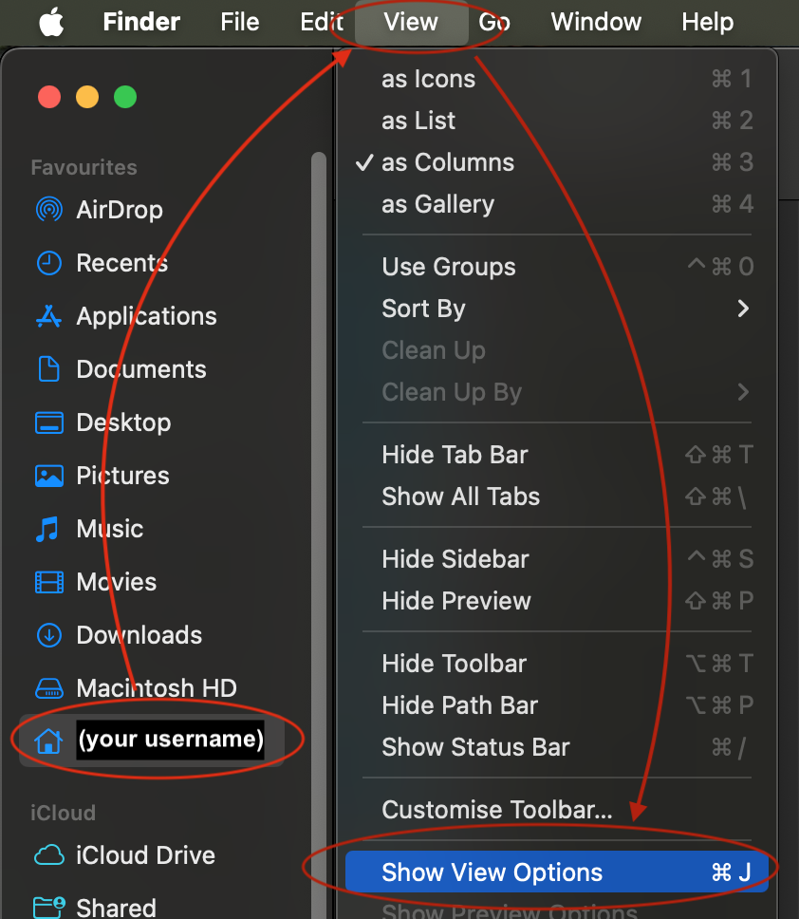799x919 pixels.
Task: Click the green full-screen window button
Action: point(125,97)
